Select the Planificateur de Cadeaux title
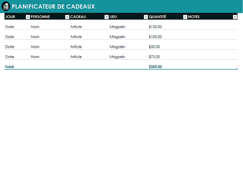 pos(53,6)
